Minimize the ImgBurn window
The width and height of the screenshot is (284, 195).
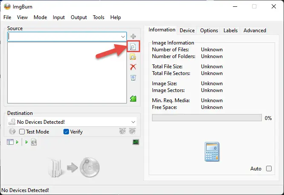click(x=235, y=6)
